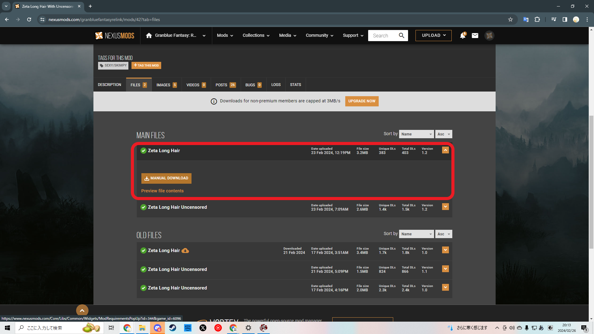594x334 pixels.
Task: Click the Nexus Mods logo
Action: pos(114,36)
